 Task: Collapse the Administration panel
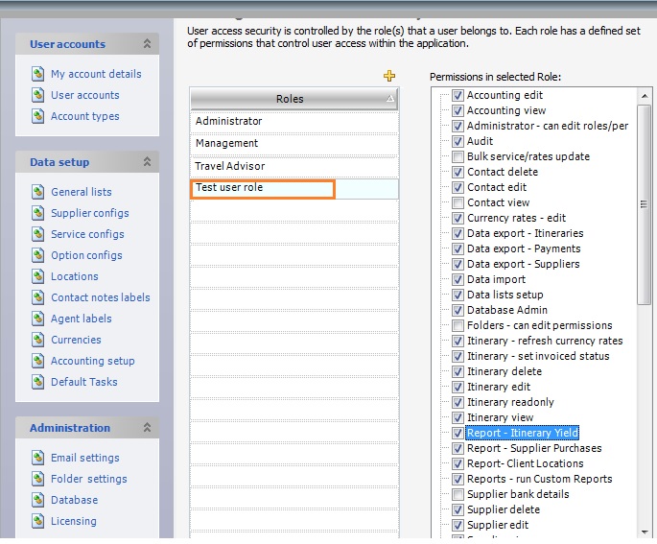pos(147,428)
